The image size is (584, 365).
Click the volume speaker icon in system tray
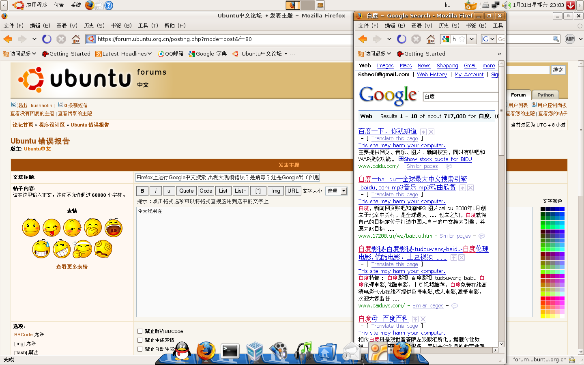[506, 5]
